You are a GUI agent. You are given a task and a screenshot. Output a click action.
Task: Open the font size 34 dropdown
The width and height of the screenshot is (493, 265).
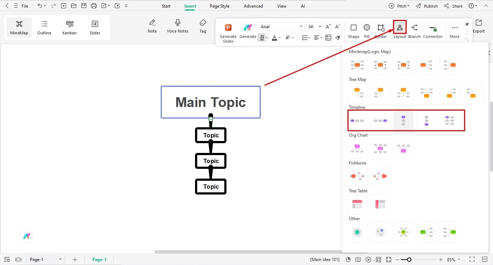(314, 26)
